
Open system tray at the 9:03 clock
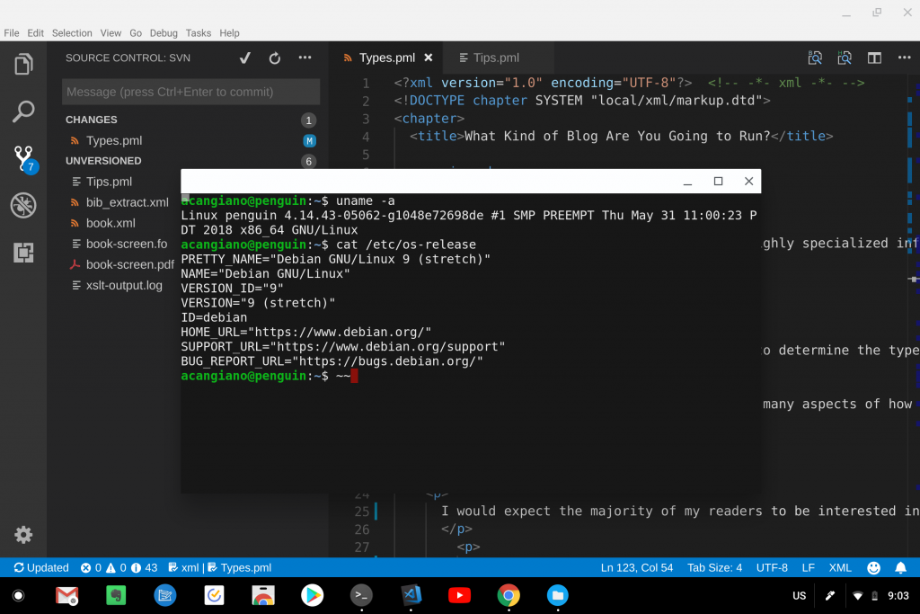pyautogui.click(x=898, y=595)
